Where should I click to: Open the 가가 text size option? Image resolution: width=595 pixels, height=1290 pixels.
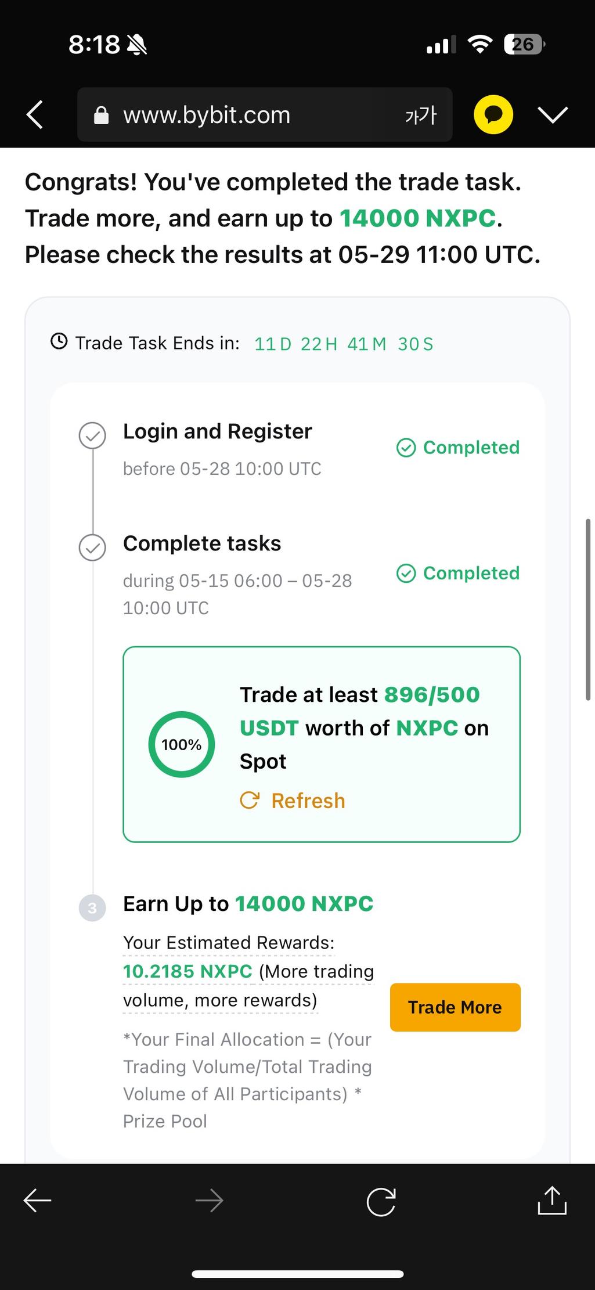pyautogui.click(x=421, y=115)
